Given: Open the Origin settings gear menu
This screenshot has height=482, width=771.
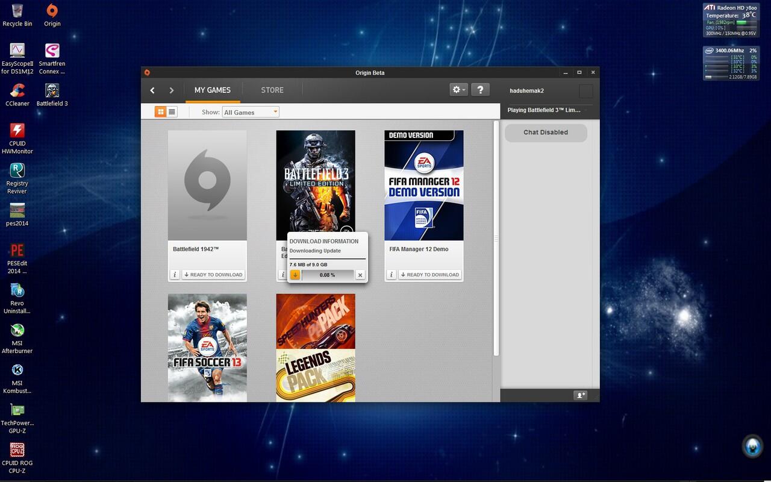Looking at the screenshot, I should point(458,90).
